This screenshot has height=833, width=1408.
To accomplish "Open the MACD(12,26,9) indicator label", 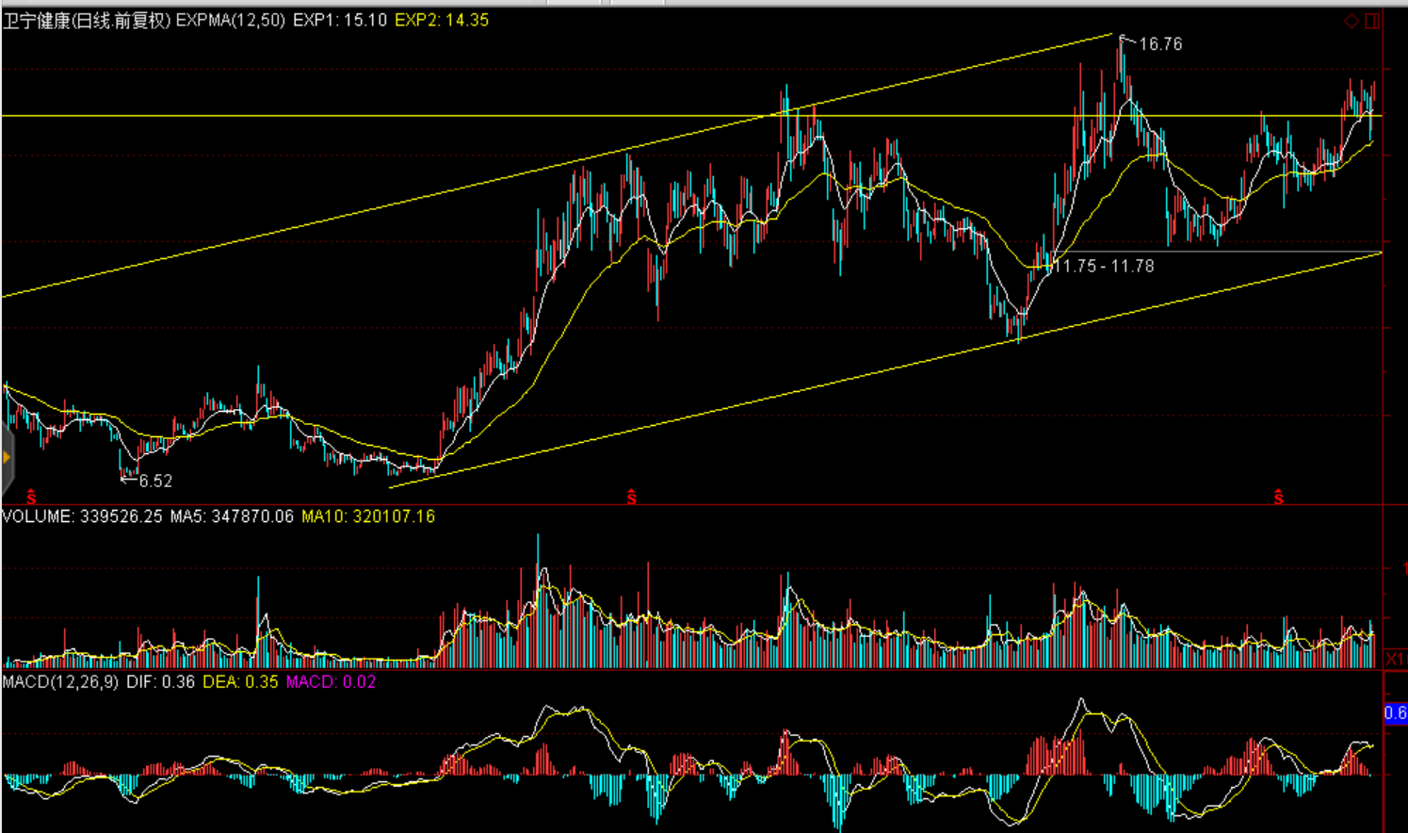I will (60, 681).
